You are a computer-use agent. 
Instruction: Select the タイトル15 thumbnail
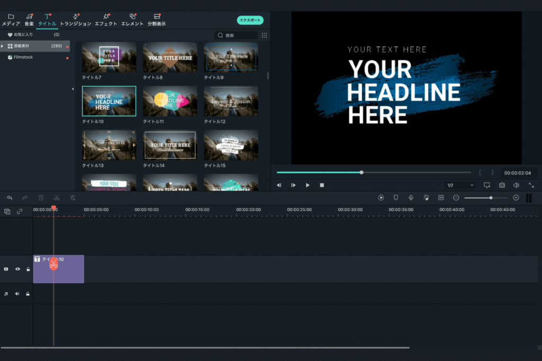tap(231, 145)
